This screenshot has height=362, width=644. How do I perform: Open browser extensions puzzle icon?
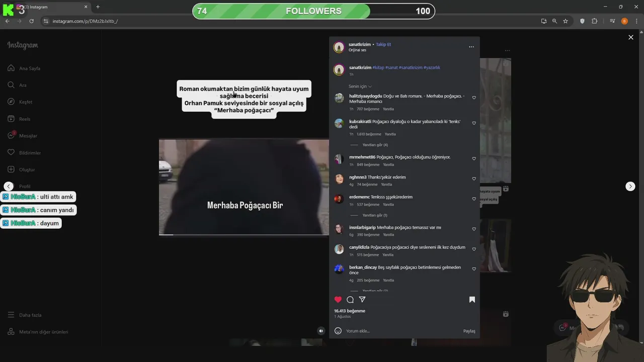594,21
